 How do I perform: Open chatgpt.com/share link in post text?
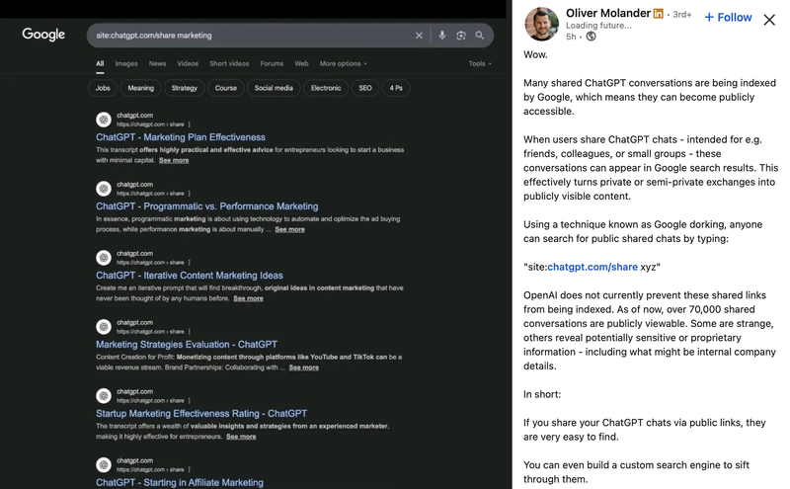(x=592, y=267)
